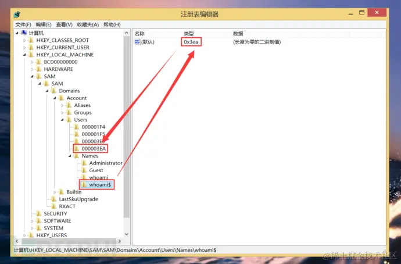Select the Guest folder icon
Image resolution: width=401 pixels, height=264 pixels.
[84, 170]
